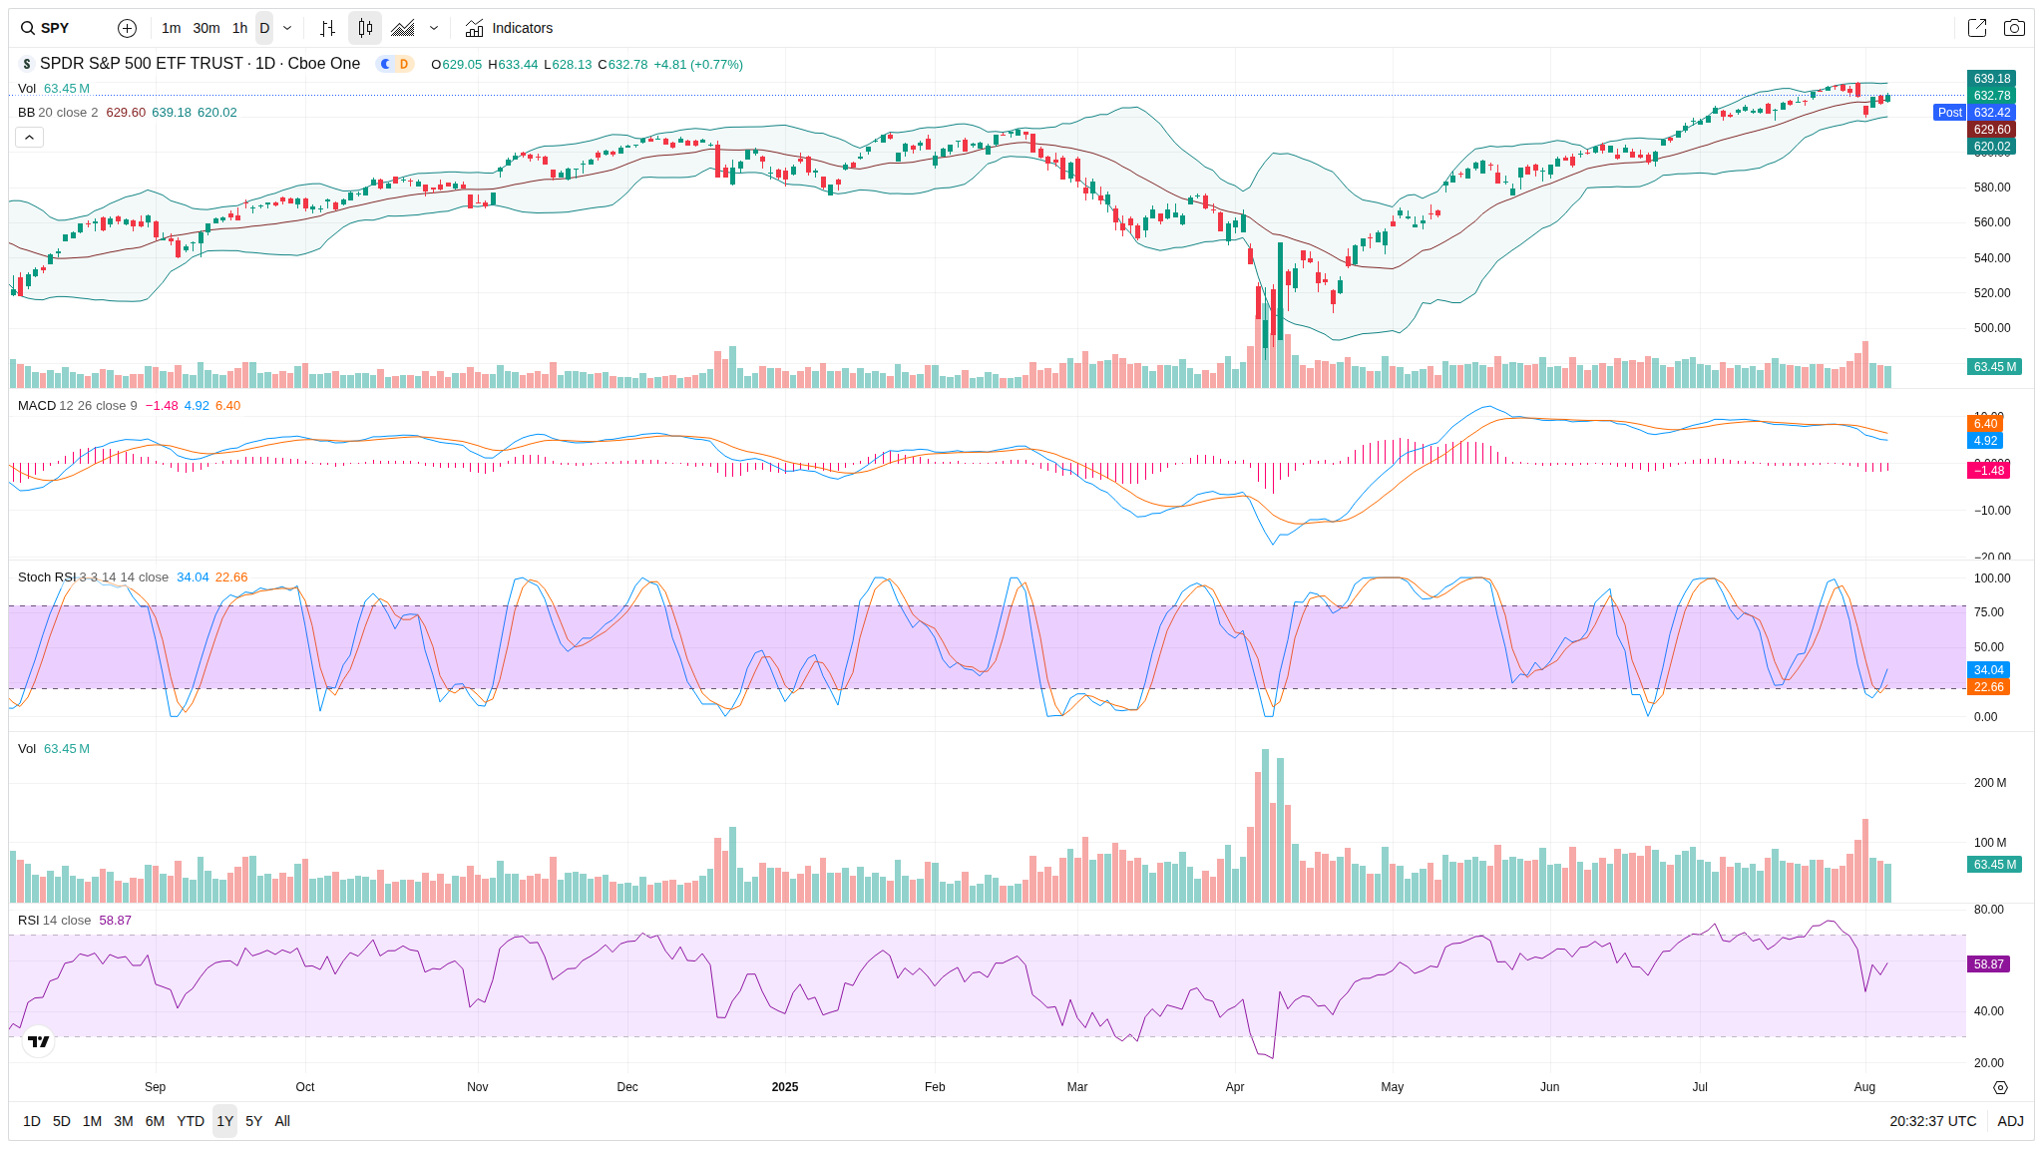Switch to the 1h interval
The width and height of the screenshot is (2043, 1149).
(x=239, y=28)
